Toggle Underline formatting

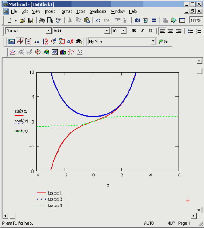coord(151,31)
